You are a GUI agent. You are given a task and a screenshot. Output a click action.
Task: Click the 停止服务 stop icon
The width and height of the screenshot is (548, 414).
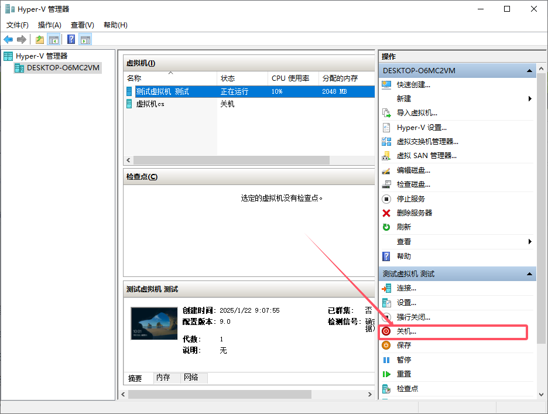[386, 199]
